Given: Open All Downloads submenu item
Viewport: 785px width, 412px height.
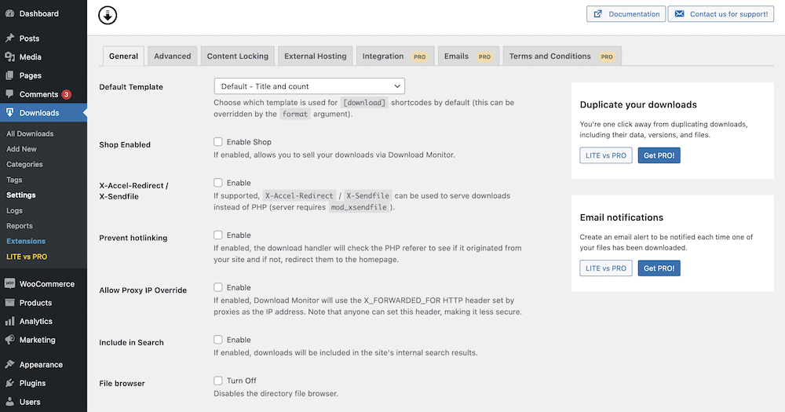Looking at the screenshot, I should [x=30, y=133].
